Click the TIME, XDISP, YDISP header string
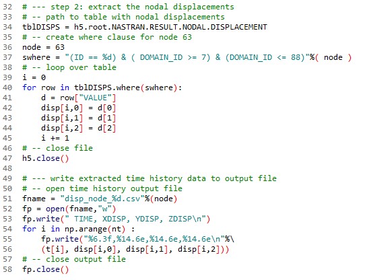 coord(135,219)
